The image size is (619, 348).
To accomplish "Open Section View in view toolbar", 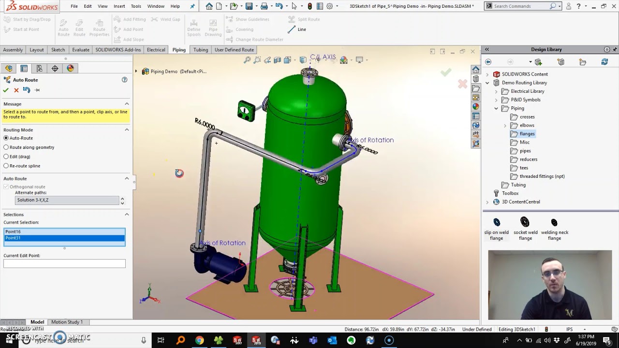I will [278, 60].
